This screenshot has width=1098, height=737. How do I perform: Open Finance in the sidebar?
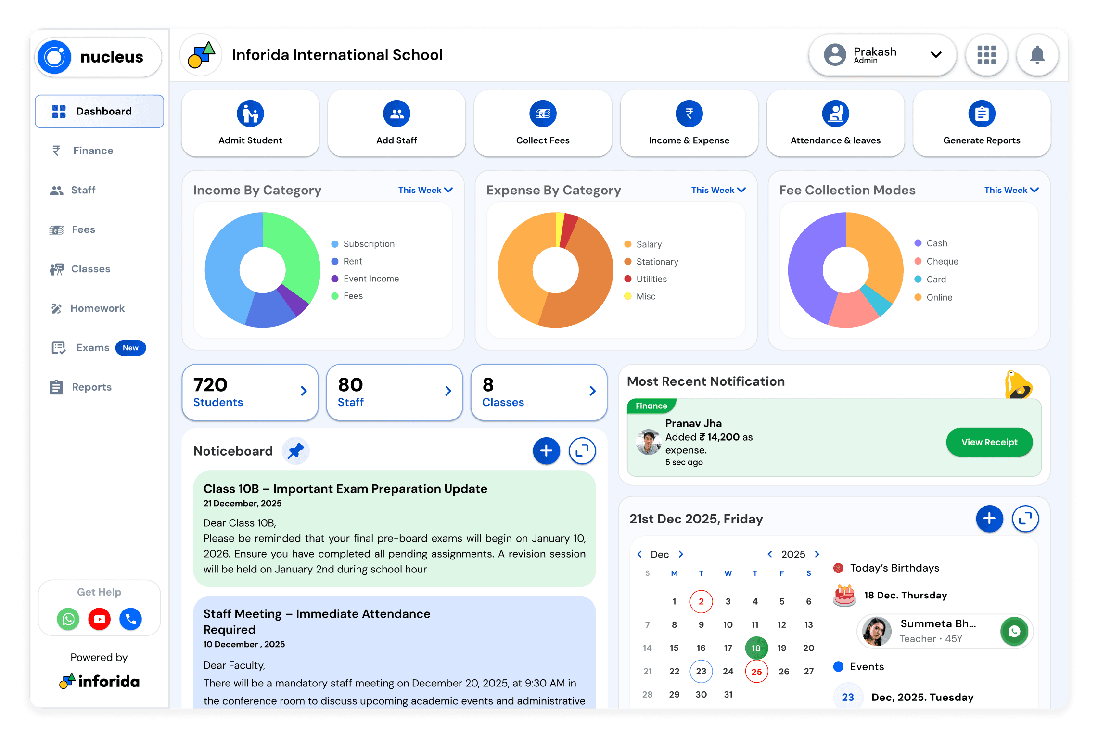click(93, 151)
